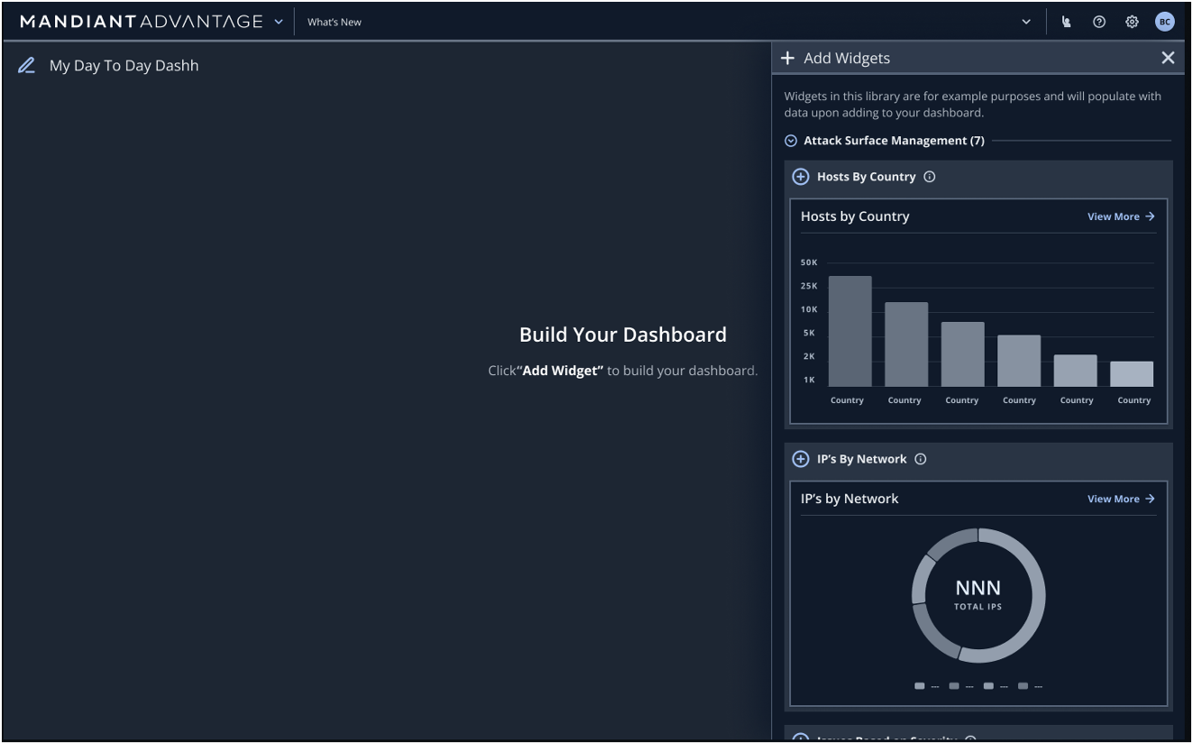Add the IP's By Network widget via plus icon
The height and width of the screenshot is (743, 1193).
coord(798,459)
